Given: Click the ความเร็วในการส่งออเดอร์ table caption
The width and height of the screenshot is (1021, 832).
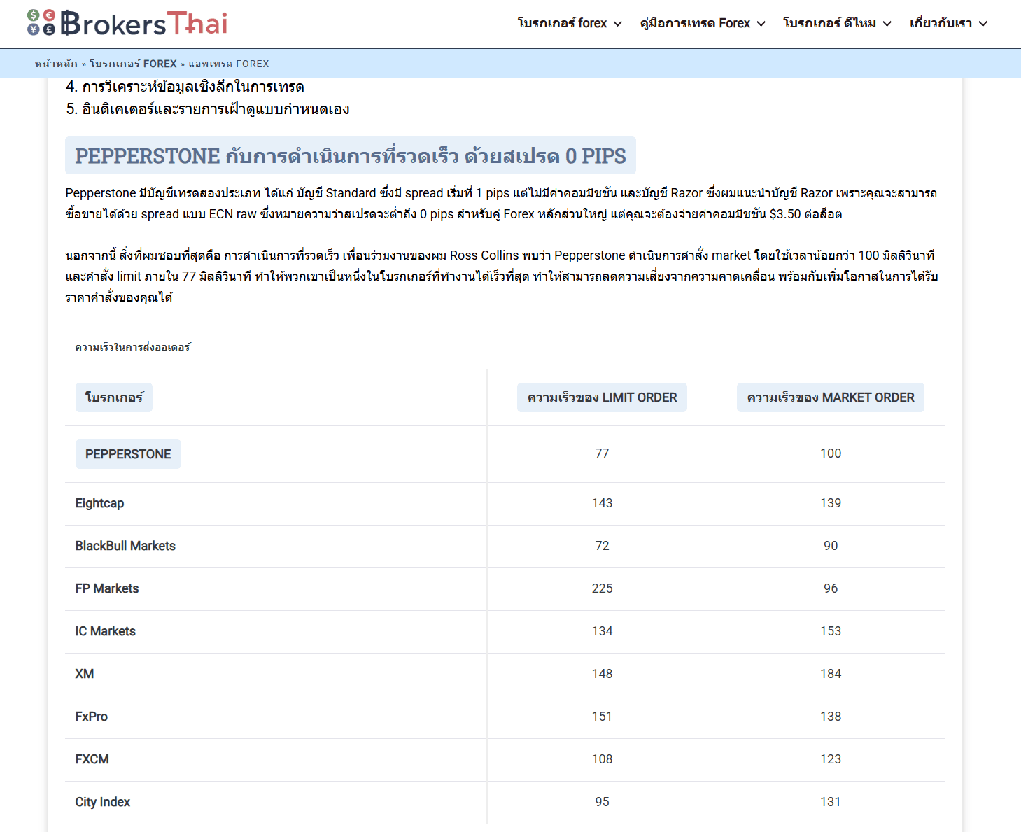Looking at the screenshot, I should (133, 347).
